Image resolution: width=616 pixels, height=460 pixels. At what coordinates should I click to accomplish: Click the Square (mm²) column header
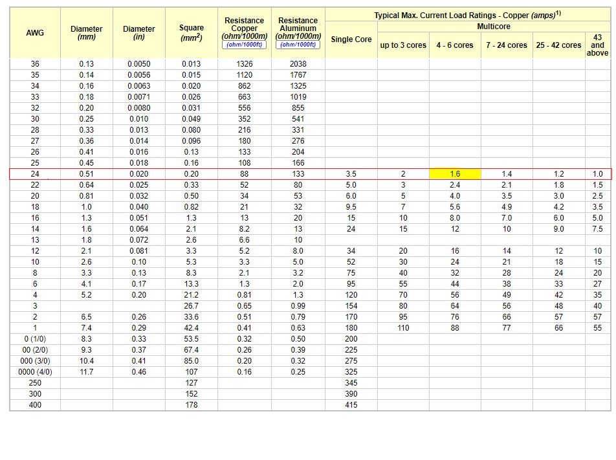(x=191, y=33)
